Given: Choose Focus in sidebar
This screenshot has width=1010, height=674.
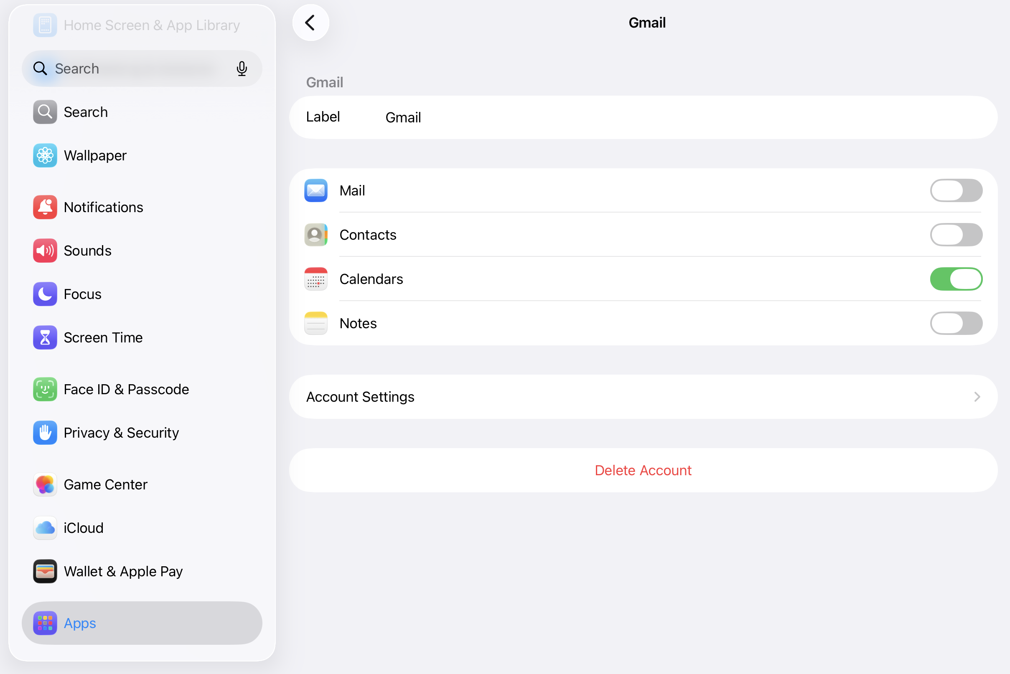Looking at the screenshot, I should tap(142, 294).
